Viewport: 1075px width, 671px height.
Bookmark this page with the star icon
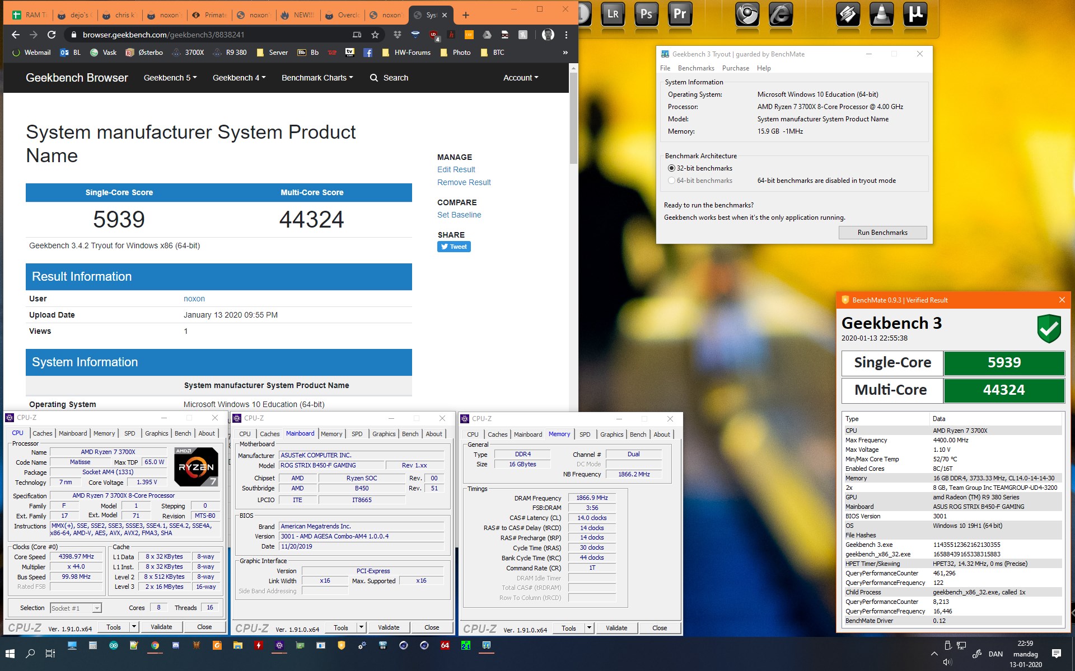tap(375, 35)
